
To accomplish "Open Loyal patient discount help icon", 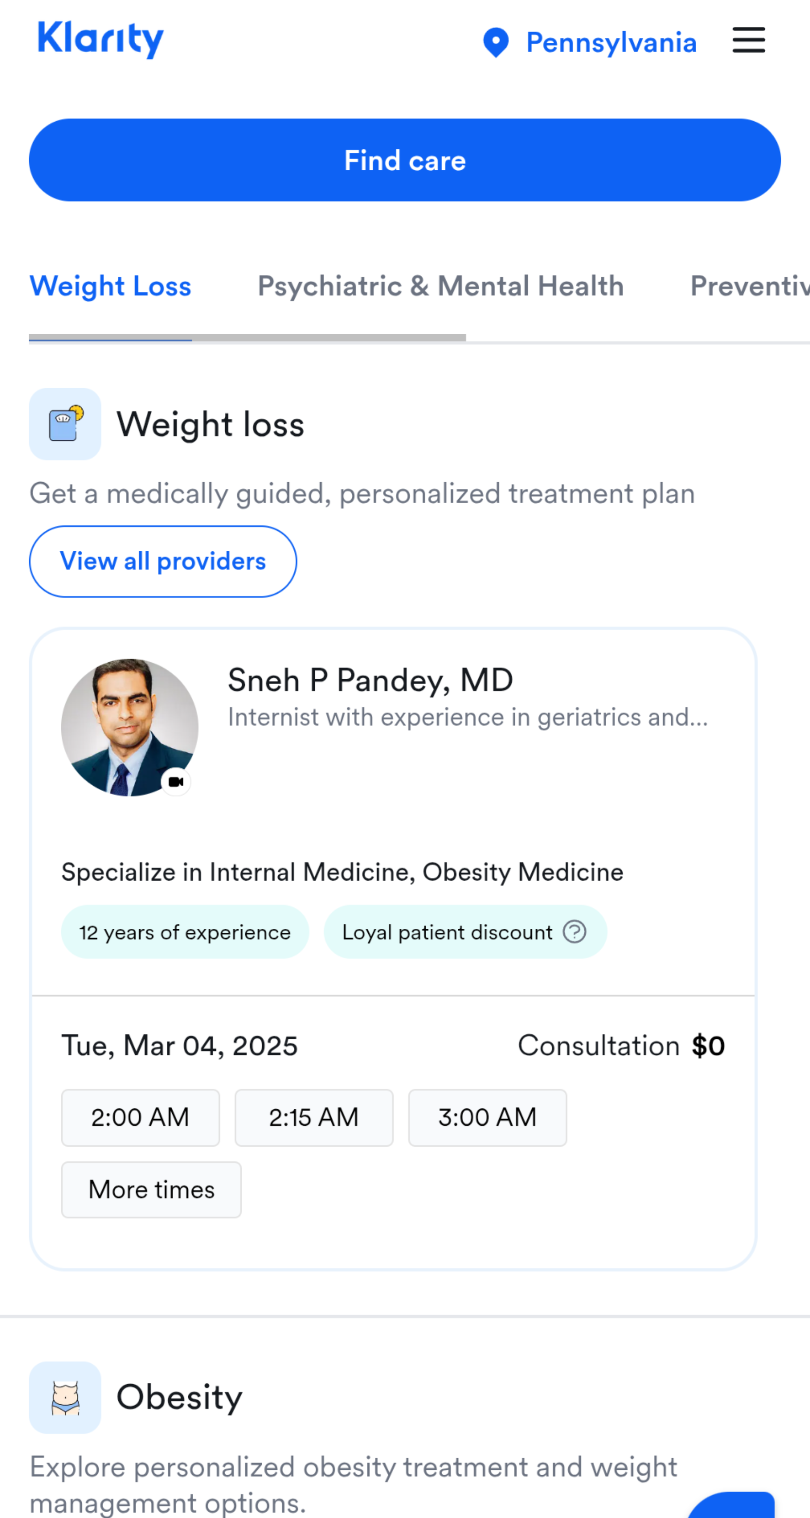I will click(575, 932).
